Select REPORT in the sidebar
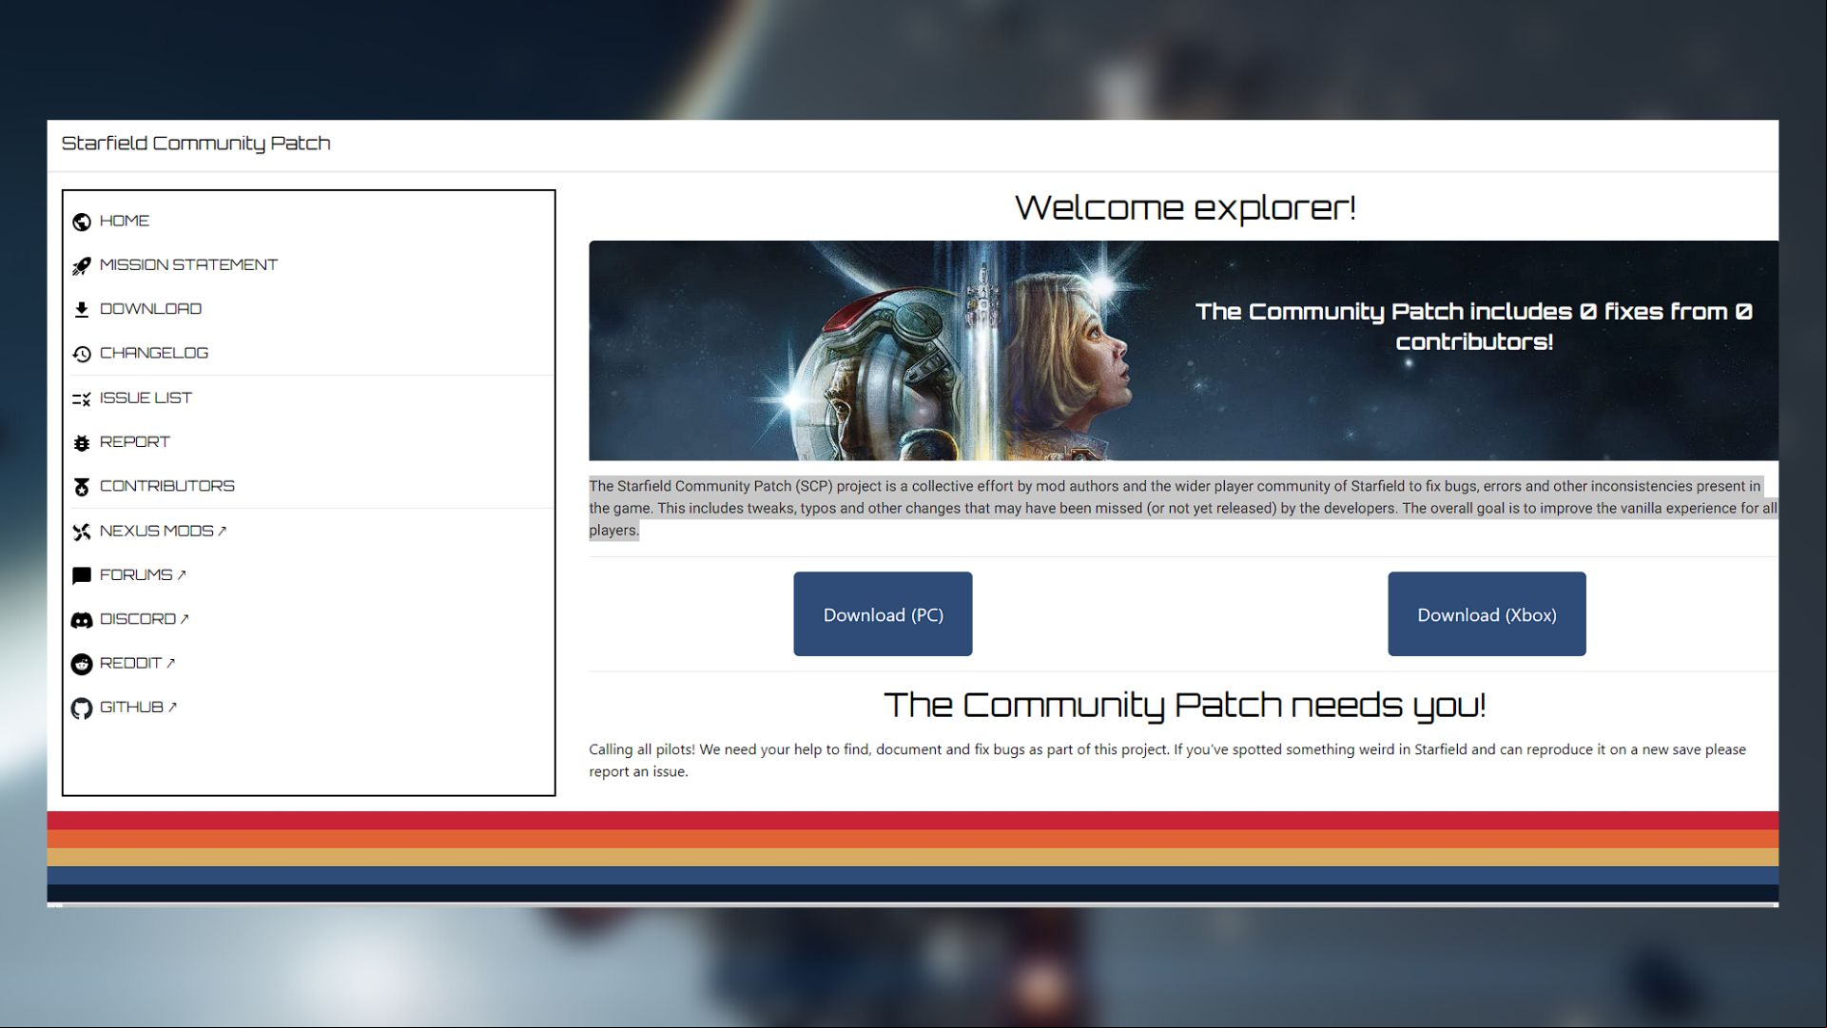The height and width of the screenshot is (1028, 1827). (135, 441)
